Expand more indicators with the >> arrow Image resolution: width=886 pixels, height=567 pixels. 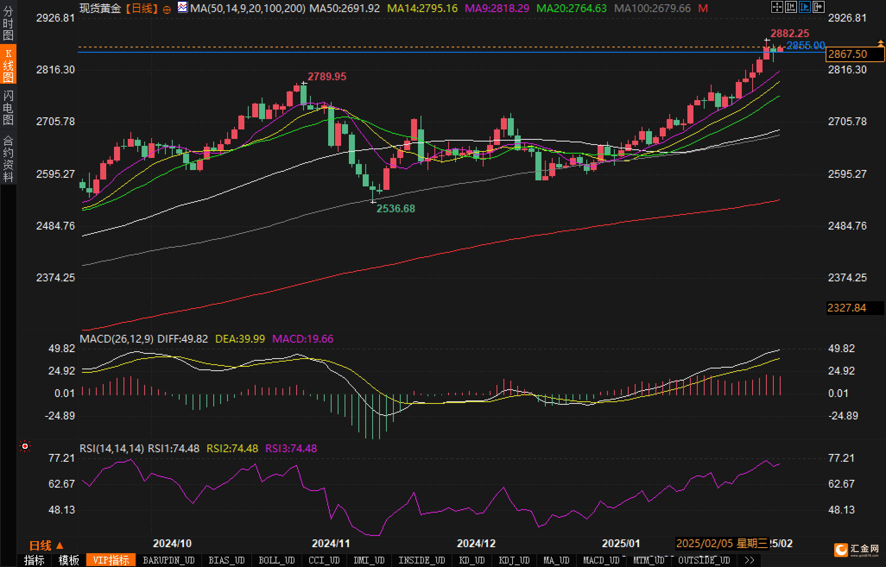(750, 560)
